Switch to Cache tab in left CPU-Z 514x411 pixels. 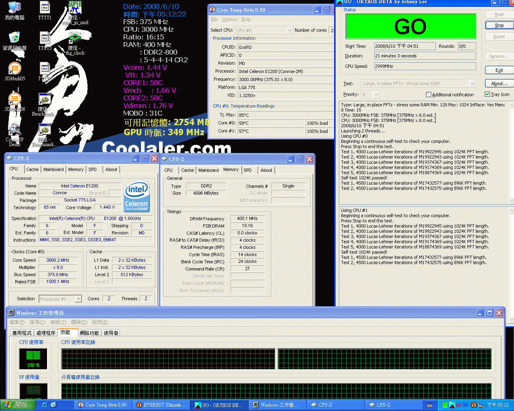[33, 169]
